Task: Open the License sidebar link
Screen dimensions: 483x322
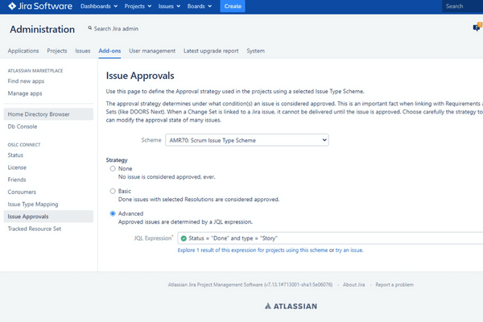Action: click(x=17, y=167)
